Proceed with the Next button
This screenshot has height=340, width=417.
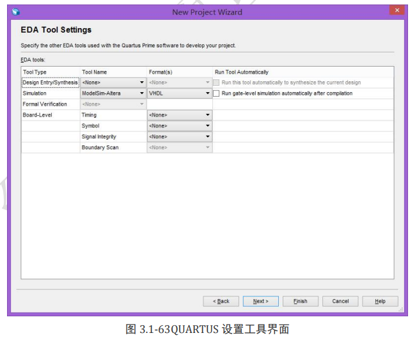tap(261, 301)
